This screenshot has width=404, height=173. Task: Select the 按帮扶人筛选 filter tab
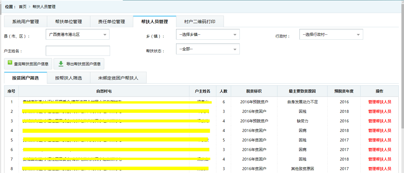(x=68, y=78)
